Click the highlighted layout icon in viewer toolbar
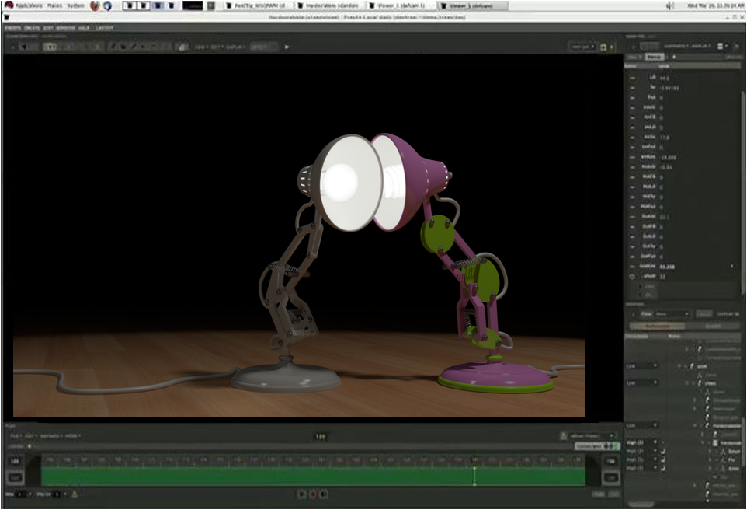Screen dimensions: 747x510 (x=50, y=47)
